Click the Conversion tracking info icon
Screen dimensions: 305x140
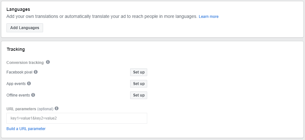pyautogui.click(x=48, y=62)
